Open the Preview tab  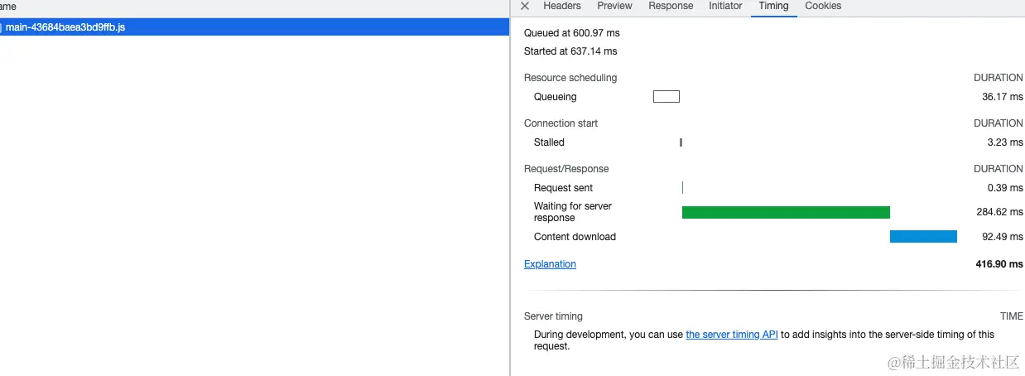(614, 6)
